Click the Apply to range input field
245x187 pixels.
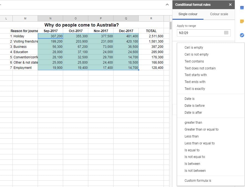(x=203, y=33)
